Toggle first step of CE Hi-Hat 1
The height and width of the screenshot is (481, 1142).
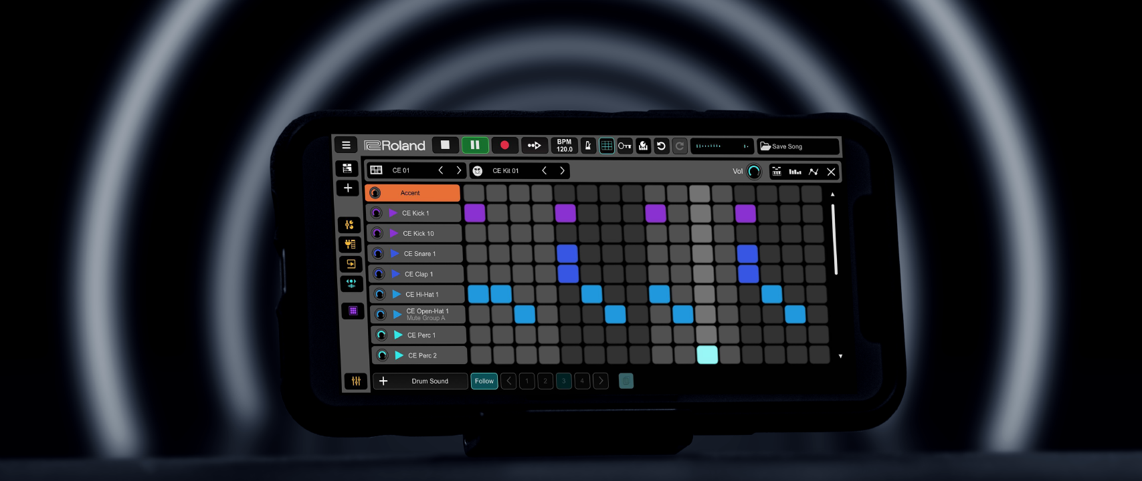(x=478, y=294)
